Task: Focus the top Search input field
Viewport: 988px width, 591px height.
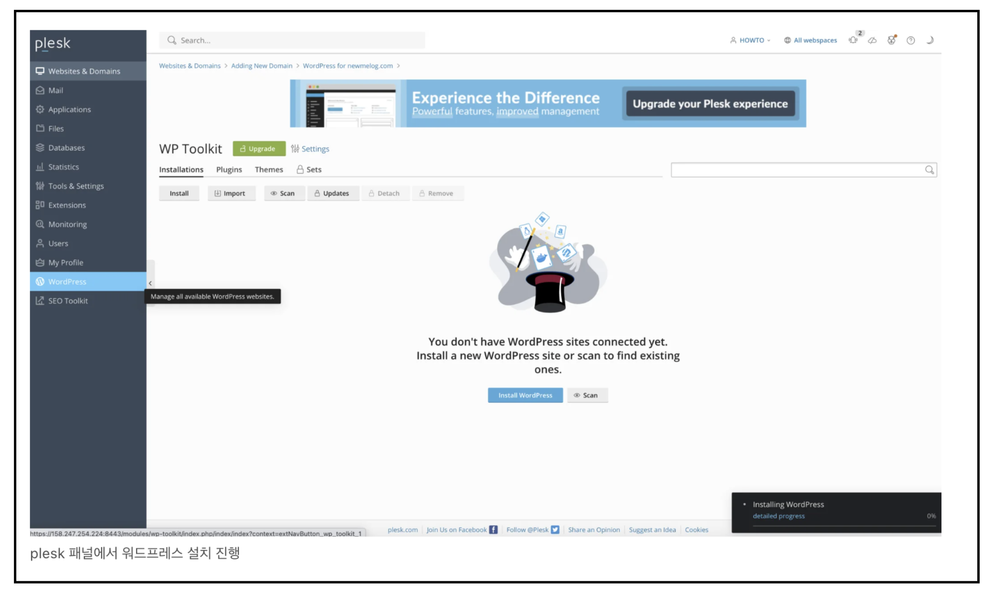Action: (298, 41)
